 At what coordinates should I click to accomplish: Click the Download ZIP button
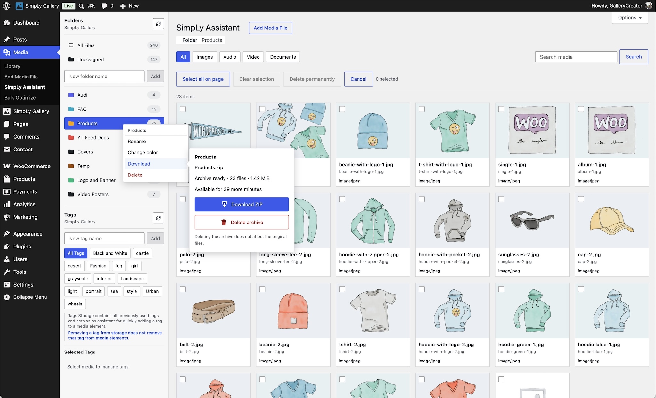[x=242, y=204]
